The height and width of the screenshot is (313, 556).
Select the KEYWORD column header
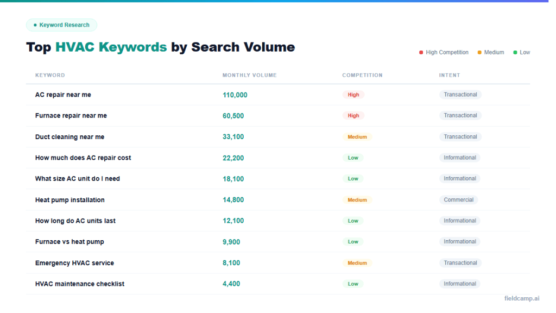[x=50, y=75]
